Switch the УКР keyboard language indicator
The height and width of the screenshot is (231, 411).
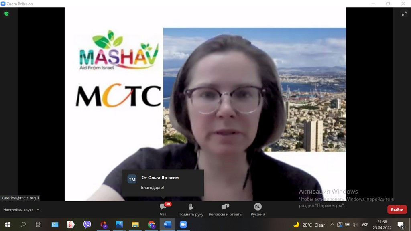pos(364,225)
